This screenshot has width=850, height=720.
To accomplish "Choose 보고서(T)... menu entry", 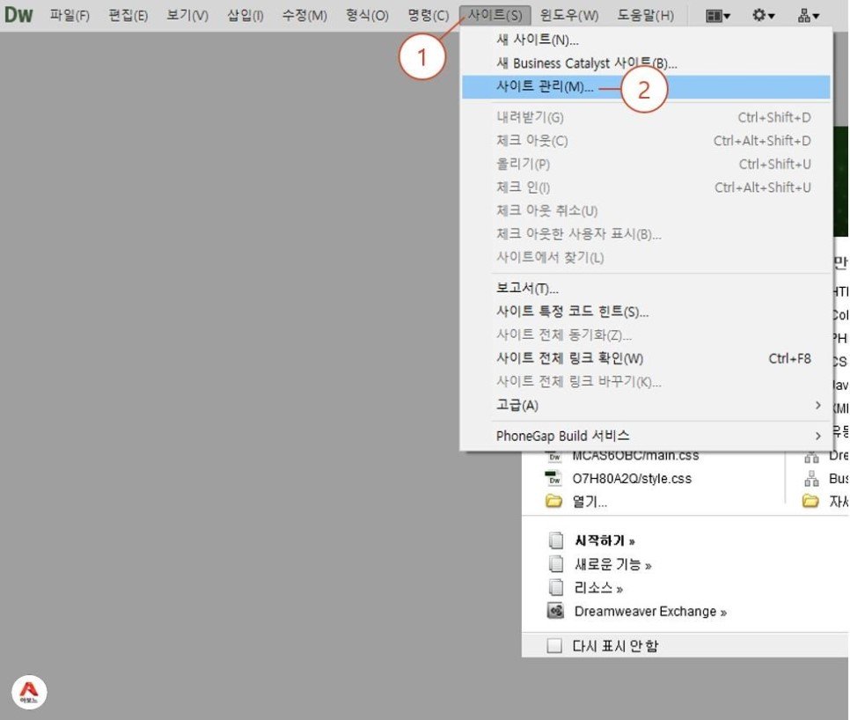I will (645, 288).
